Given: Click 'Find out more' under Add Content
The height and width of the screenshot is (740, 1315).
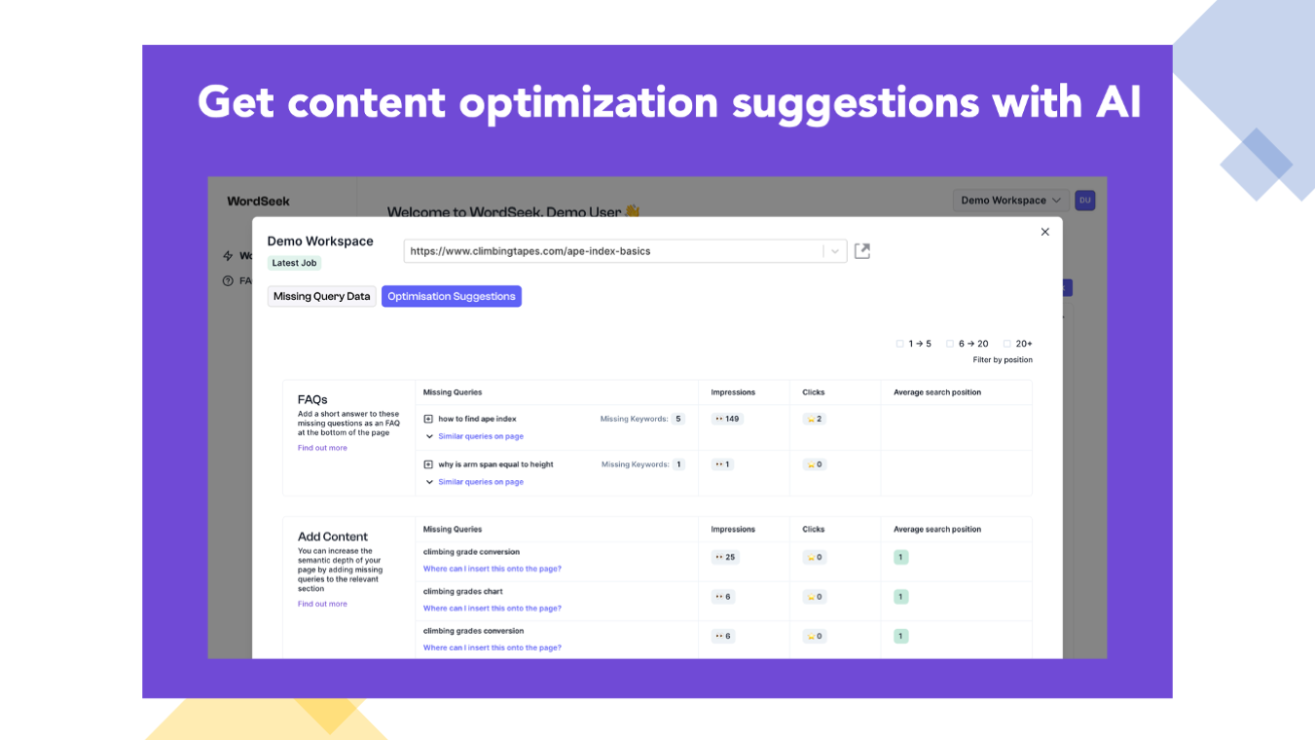Looking at the screenshot, I should 322,604.
